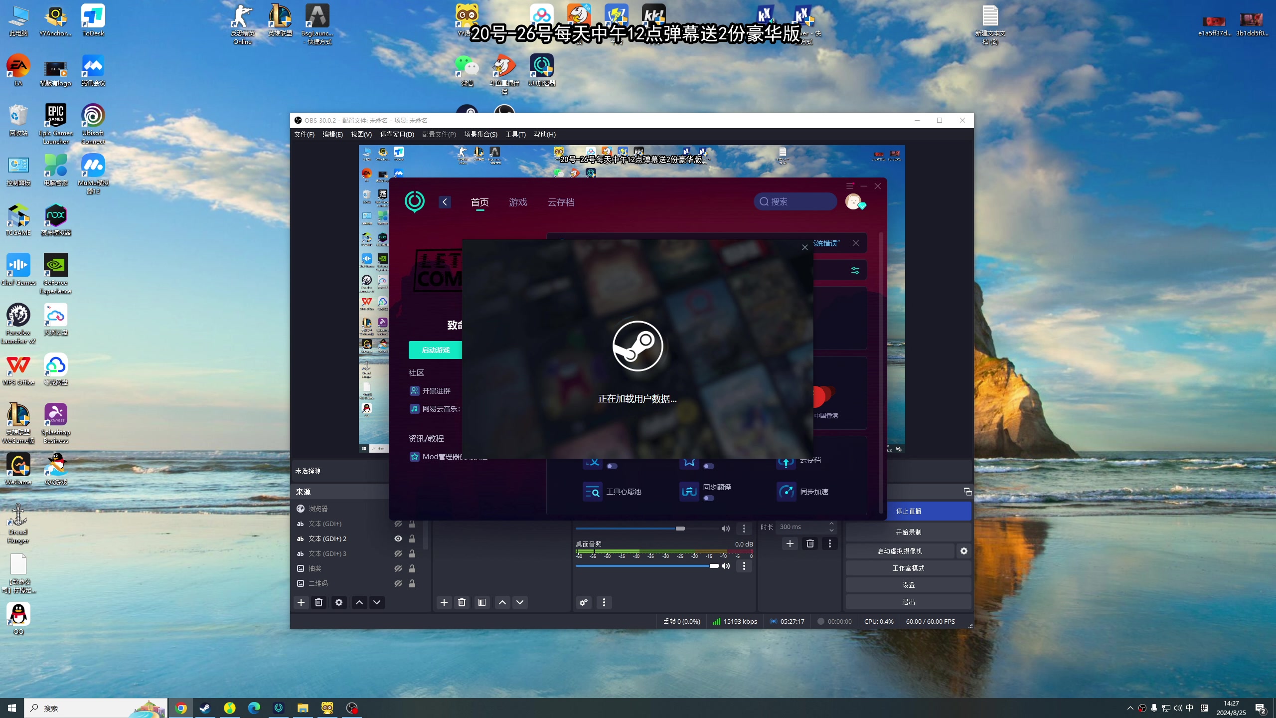Image resolution: width=1276 pixels, height=718 pixels.
Task: Pop out the controls dock icon
Action: [x=967, y=492]
